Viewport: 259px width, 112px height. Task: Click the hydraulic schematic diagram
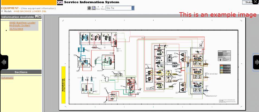click(x=154, y=67)
